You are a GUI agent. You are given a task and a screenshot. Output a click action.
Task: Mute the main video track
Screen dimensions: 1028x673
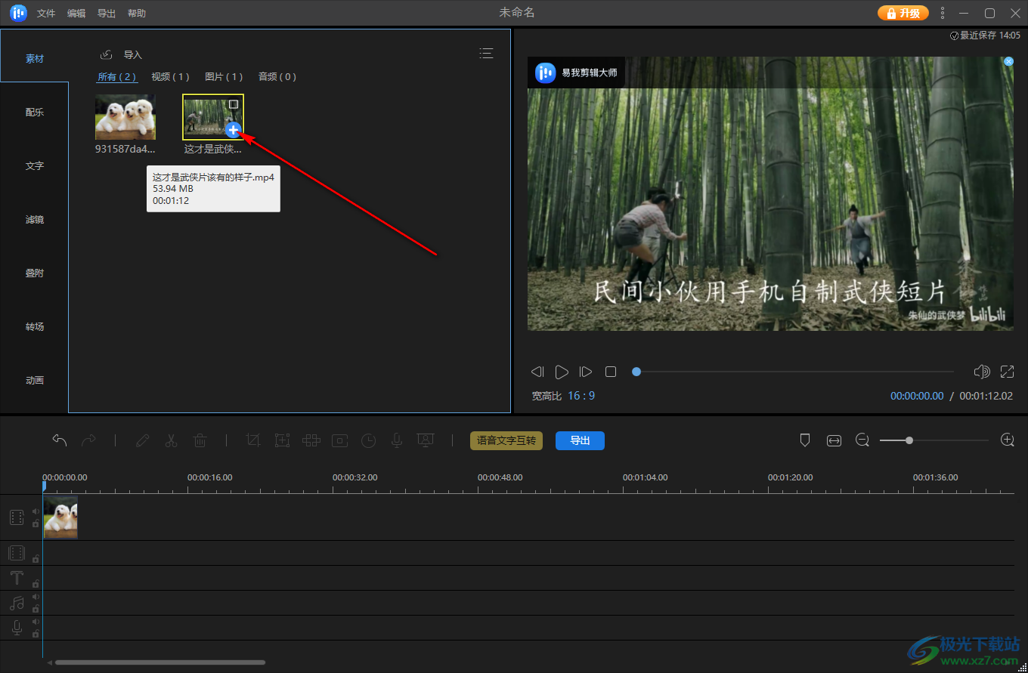pyautogui.click(x=36, y=511)
